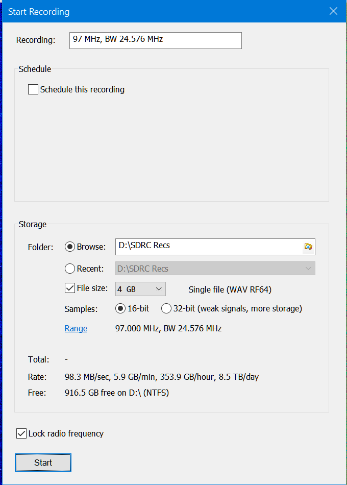
Task: Select the Browse folder radio button
Action: click(70, 247)
